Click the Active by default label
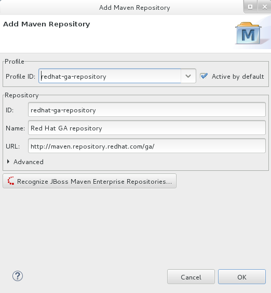Image resolution: width=271 pixels, height=293 pixels. tap(238, 77)
